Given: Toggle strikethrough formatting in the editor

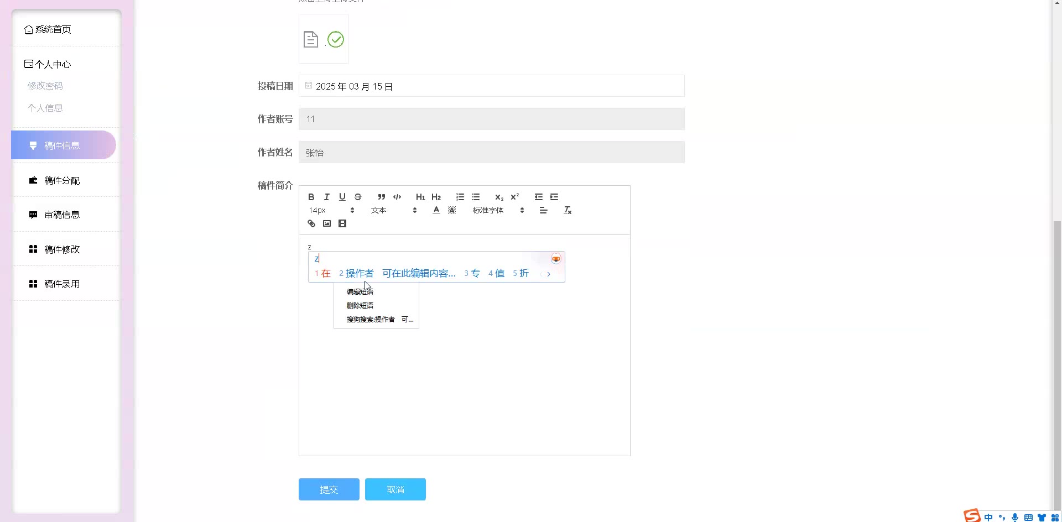Looking at the screenshot, I should tap(358, 197).
